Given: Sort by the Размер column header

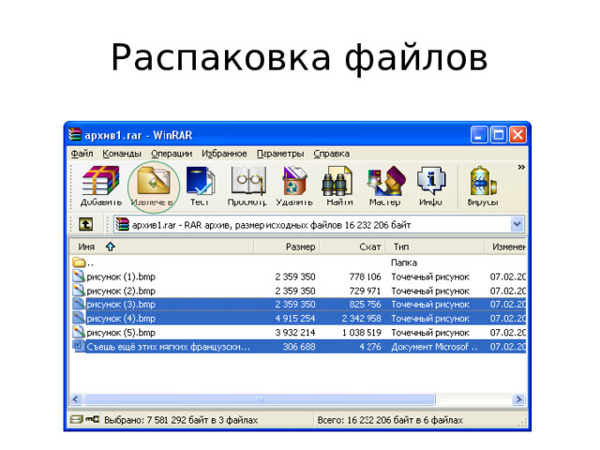Looking at the screenshot, I should tap(287, 247).
